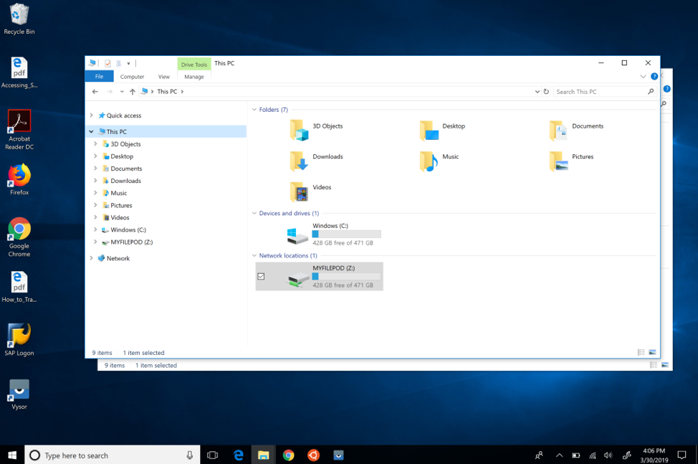Go up one level with Up arrow
The height and width of the screenshot is (464, 698).
[x=132, y=92]
